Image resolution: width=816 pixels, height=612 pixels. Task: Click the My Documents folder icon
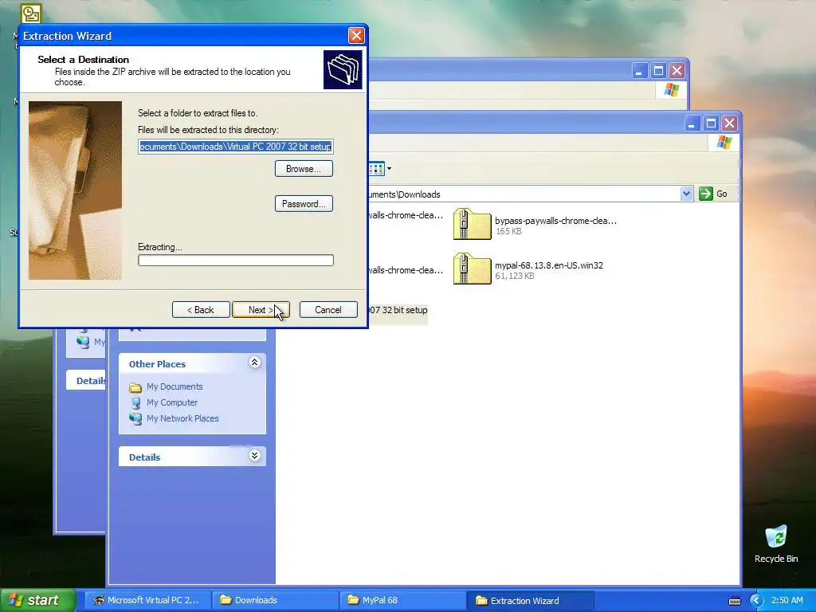(x=135, y=387)
